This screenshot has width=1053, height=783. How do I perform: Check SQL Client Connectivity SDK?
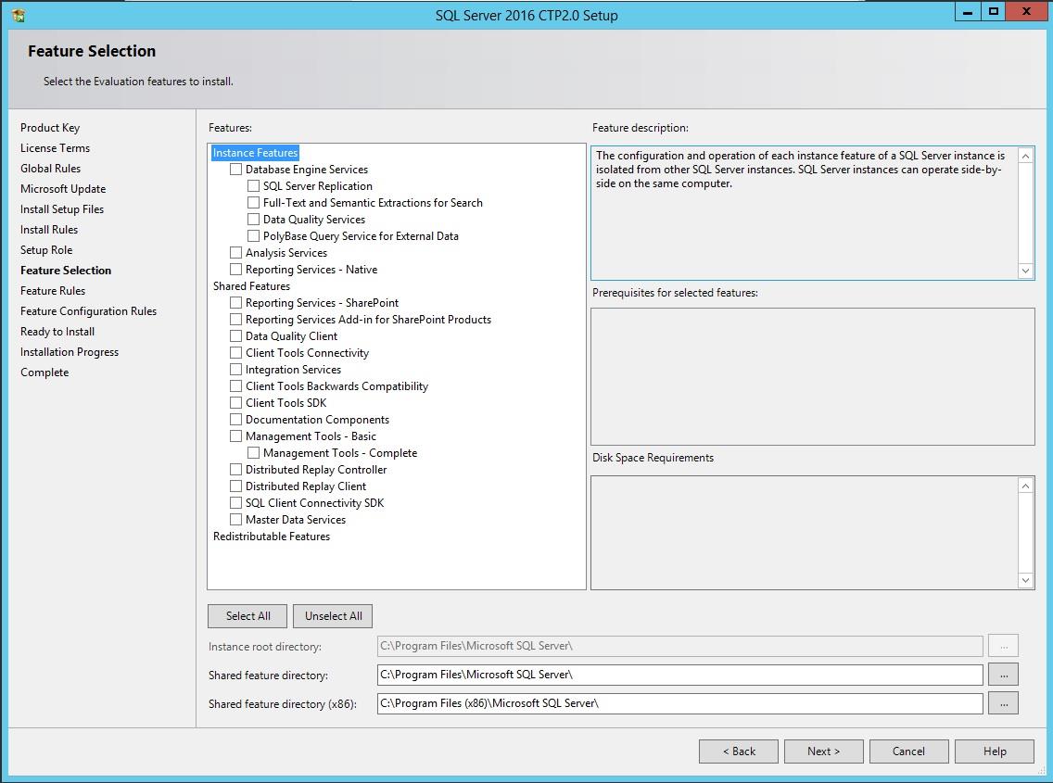235,503
